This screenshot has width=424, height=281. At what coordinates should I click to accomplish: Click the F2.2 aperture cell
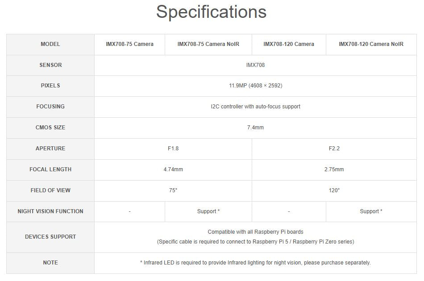coord(334,149)
